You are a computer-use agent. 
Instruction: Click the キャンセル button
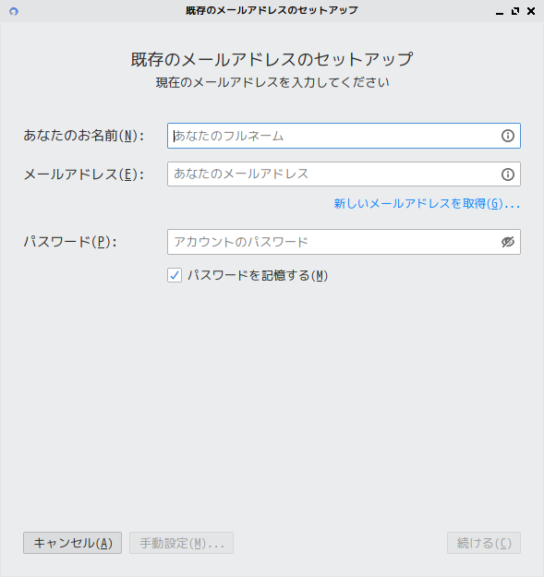coord(73,543)
